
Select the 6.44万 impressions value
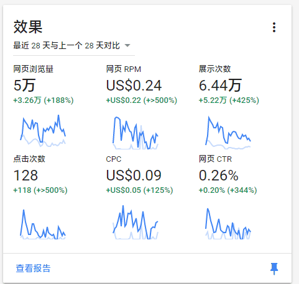pos(220,86)
